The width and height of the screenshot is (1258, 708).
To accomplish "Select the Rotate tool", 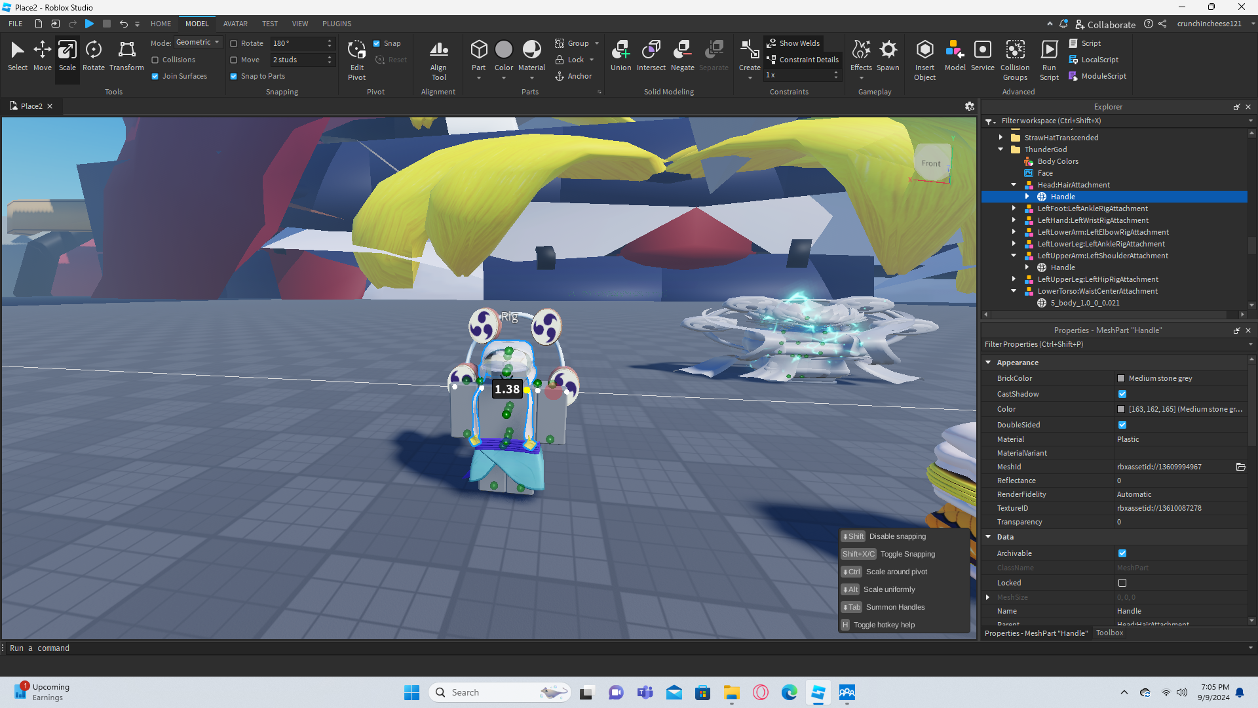I will click(x=93, y=56).
